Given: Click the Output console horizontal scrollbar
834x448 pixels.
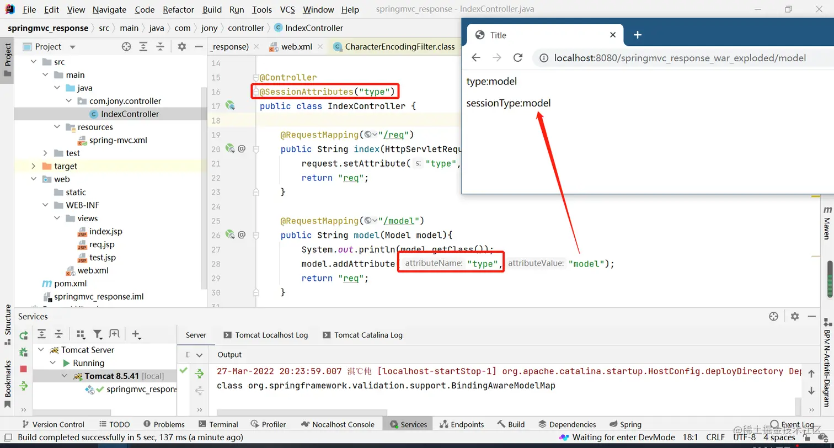Looking at the screenshot, I should point(302,412).
